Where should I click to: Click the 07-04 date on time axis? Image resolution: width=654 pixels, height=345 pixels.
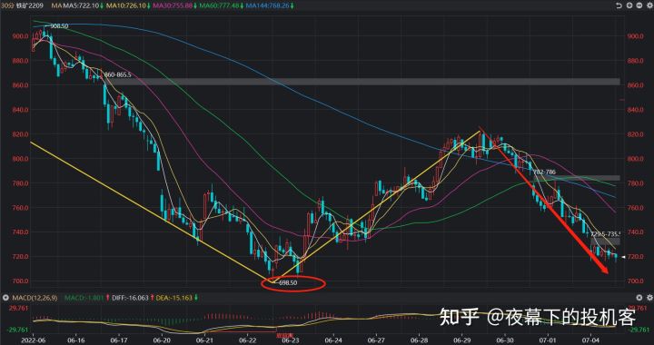(x=590, y=340)
